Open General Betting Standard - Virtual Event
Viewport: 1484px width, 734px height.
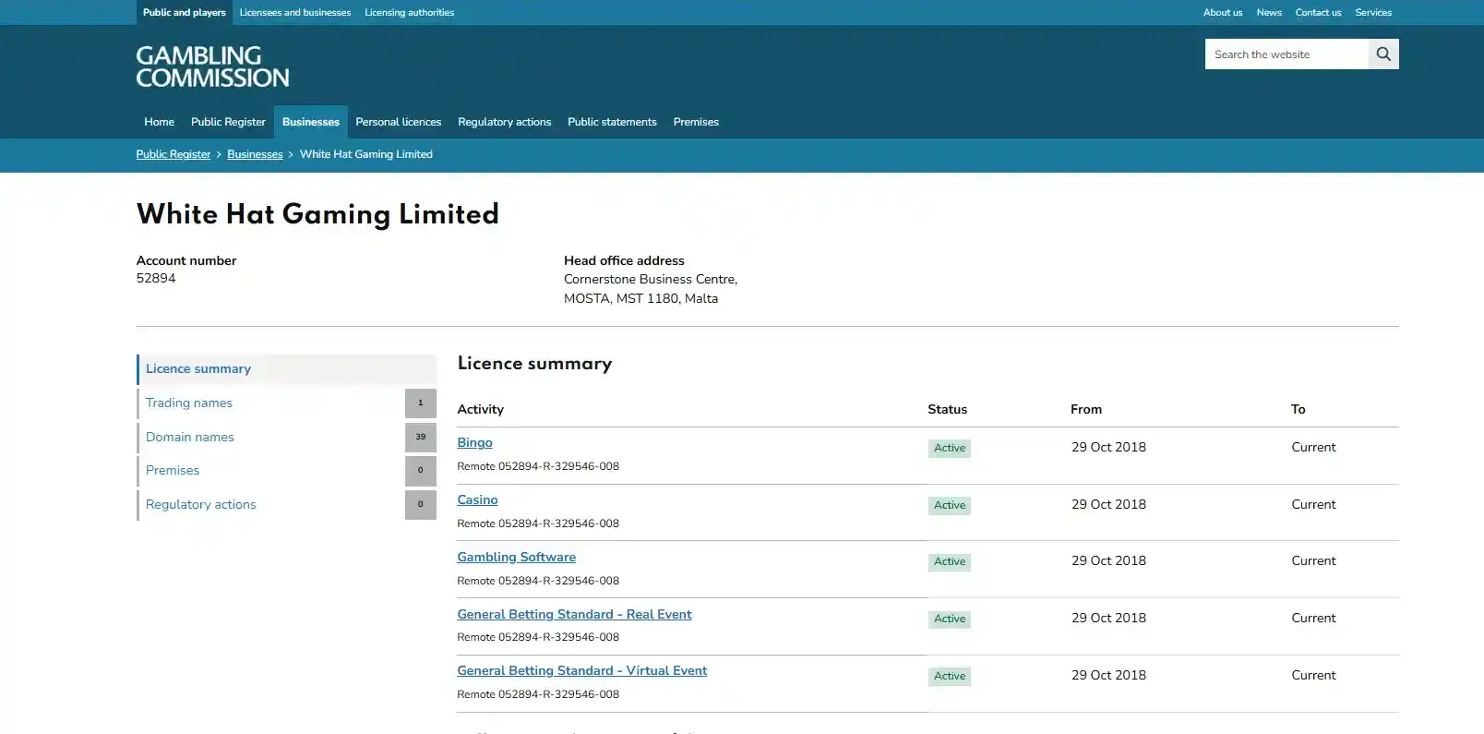click(x=582, y=671)
